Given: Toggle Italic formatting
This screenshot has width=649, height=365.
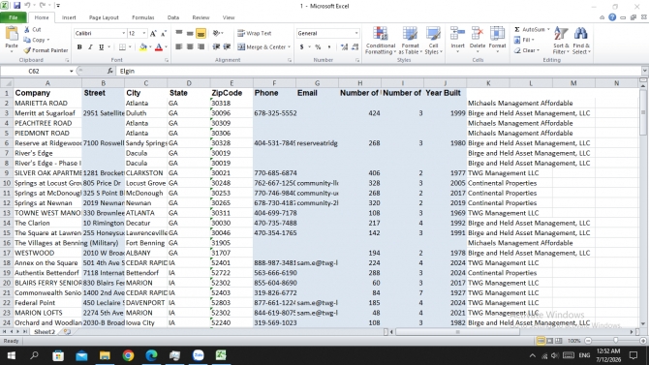Looking at the screenshot, I should (90, 47).
